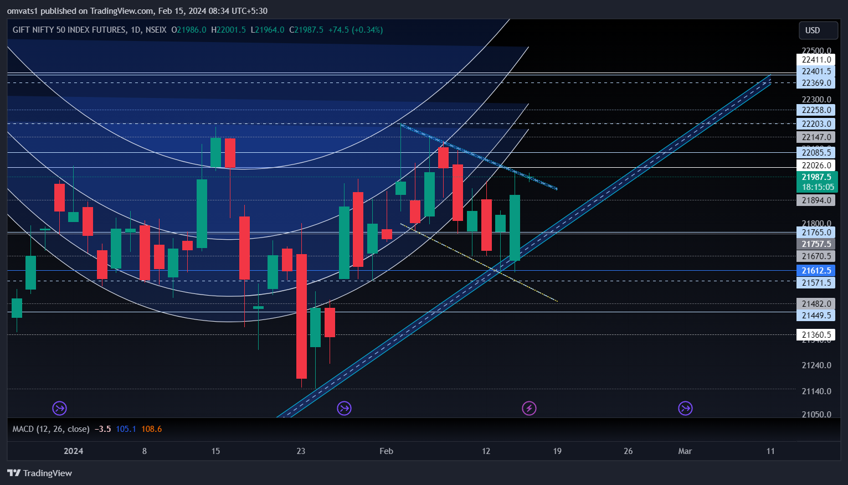The width and height of the screenshot is (848, 485).
Task: Click the MACD (12, 26, close) legend
Action: [x=51, y=429]
